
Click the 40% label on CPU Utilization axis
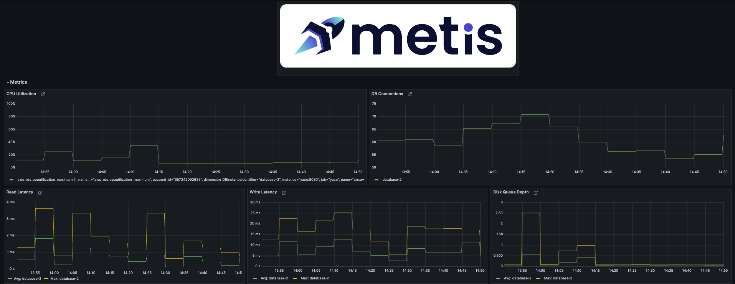tap(12, 142)
